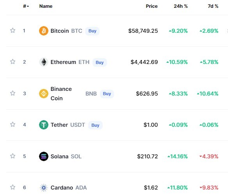
Task: Open the Cardano ADA coin page
Action: 69,188
